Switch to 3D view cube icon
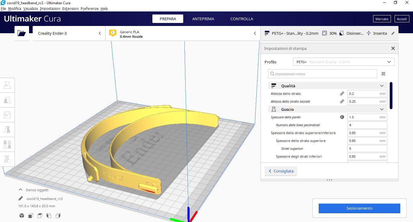413x222 pixels. pyautogui.click(x=22, y=215)
